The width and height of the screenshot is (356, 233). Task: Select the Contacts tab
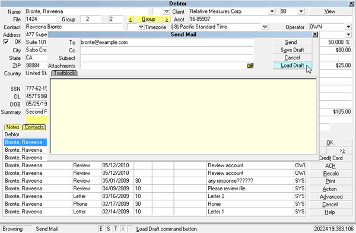coord(34,127)
